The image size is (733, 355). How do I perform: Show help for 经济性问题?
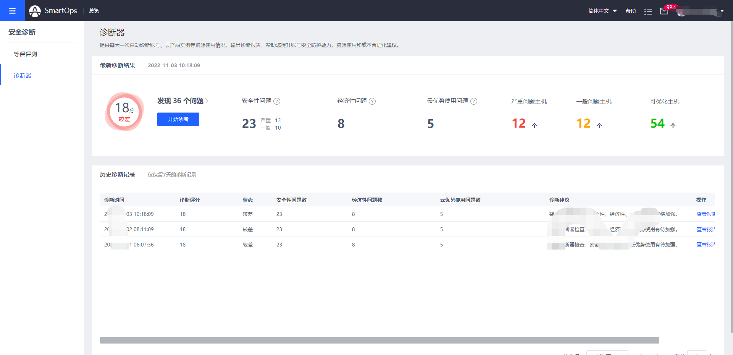click(372, 101)
